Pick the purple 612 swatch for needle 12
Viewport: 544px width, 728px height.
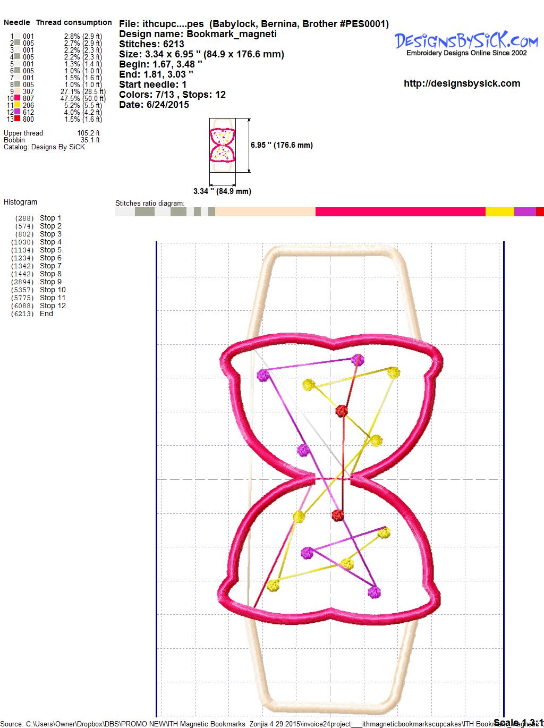click(x=17, y=113)
